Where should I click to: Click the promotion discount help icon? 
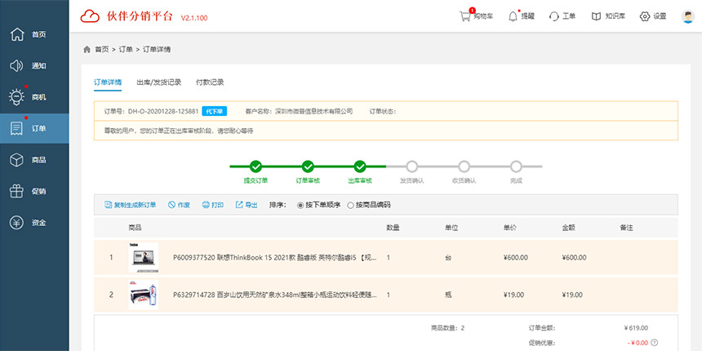pyautogui.click(x=655, y=343)
